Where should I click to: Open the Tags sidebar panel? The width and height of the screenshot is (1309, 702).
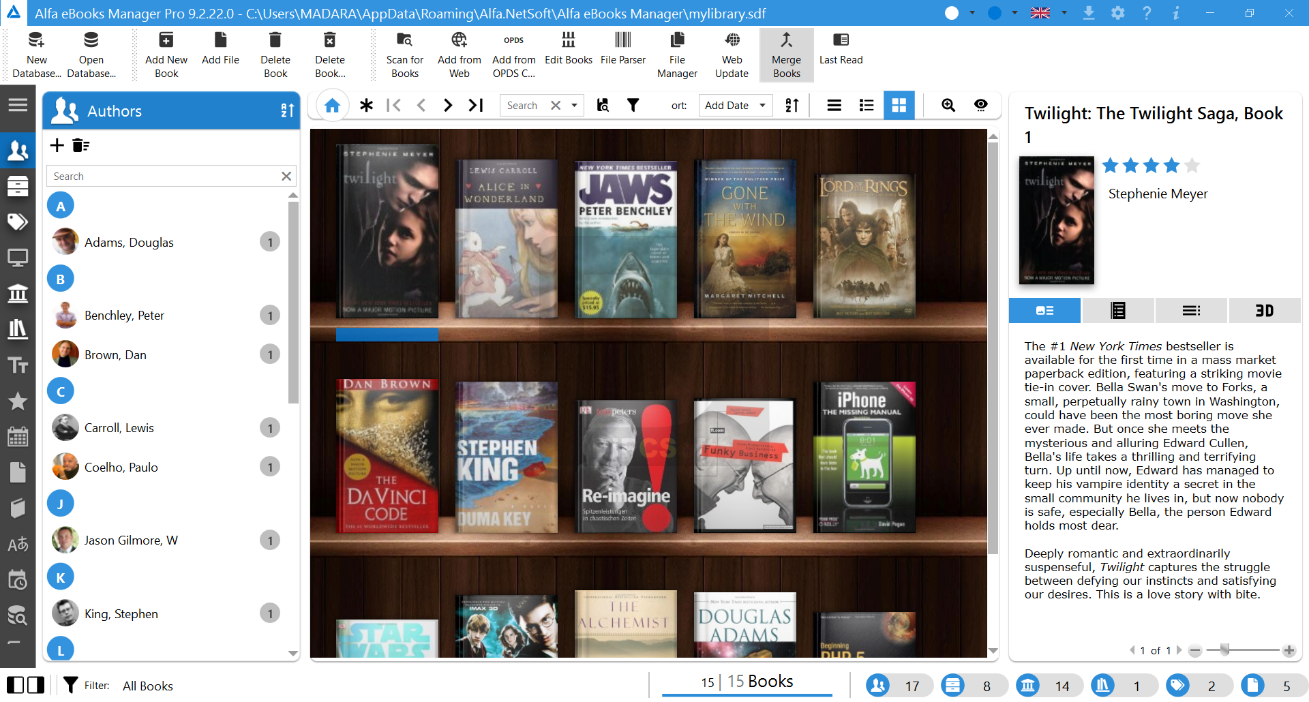click(x=18, y=222)
